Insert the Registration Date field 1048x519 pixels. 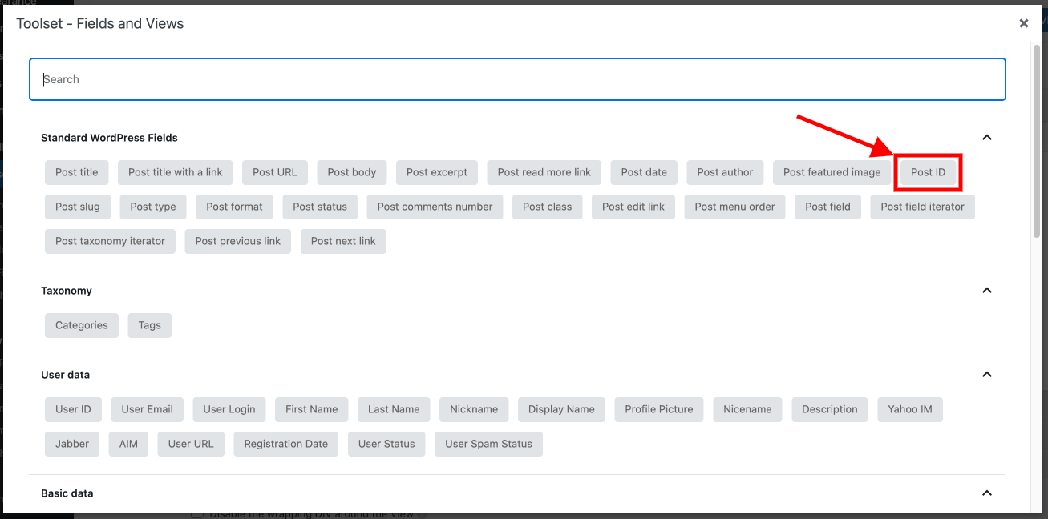pyautogui.click(x=286, y=444)
